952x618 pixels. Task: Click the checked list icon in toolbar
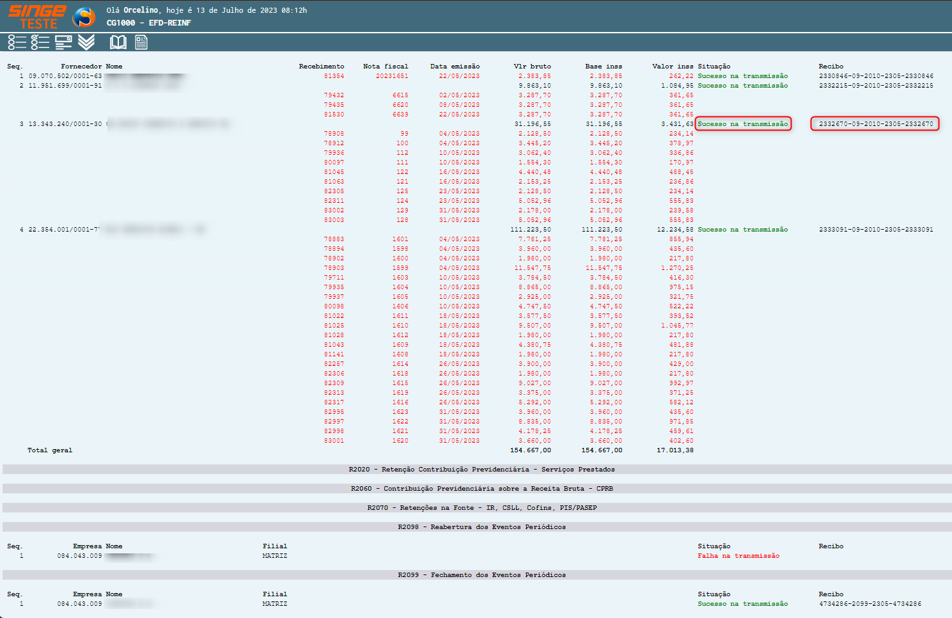(40, 42)
